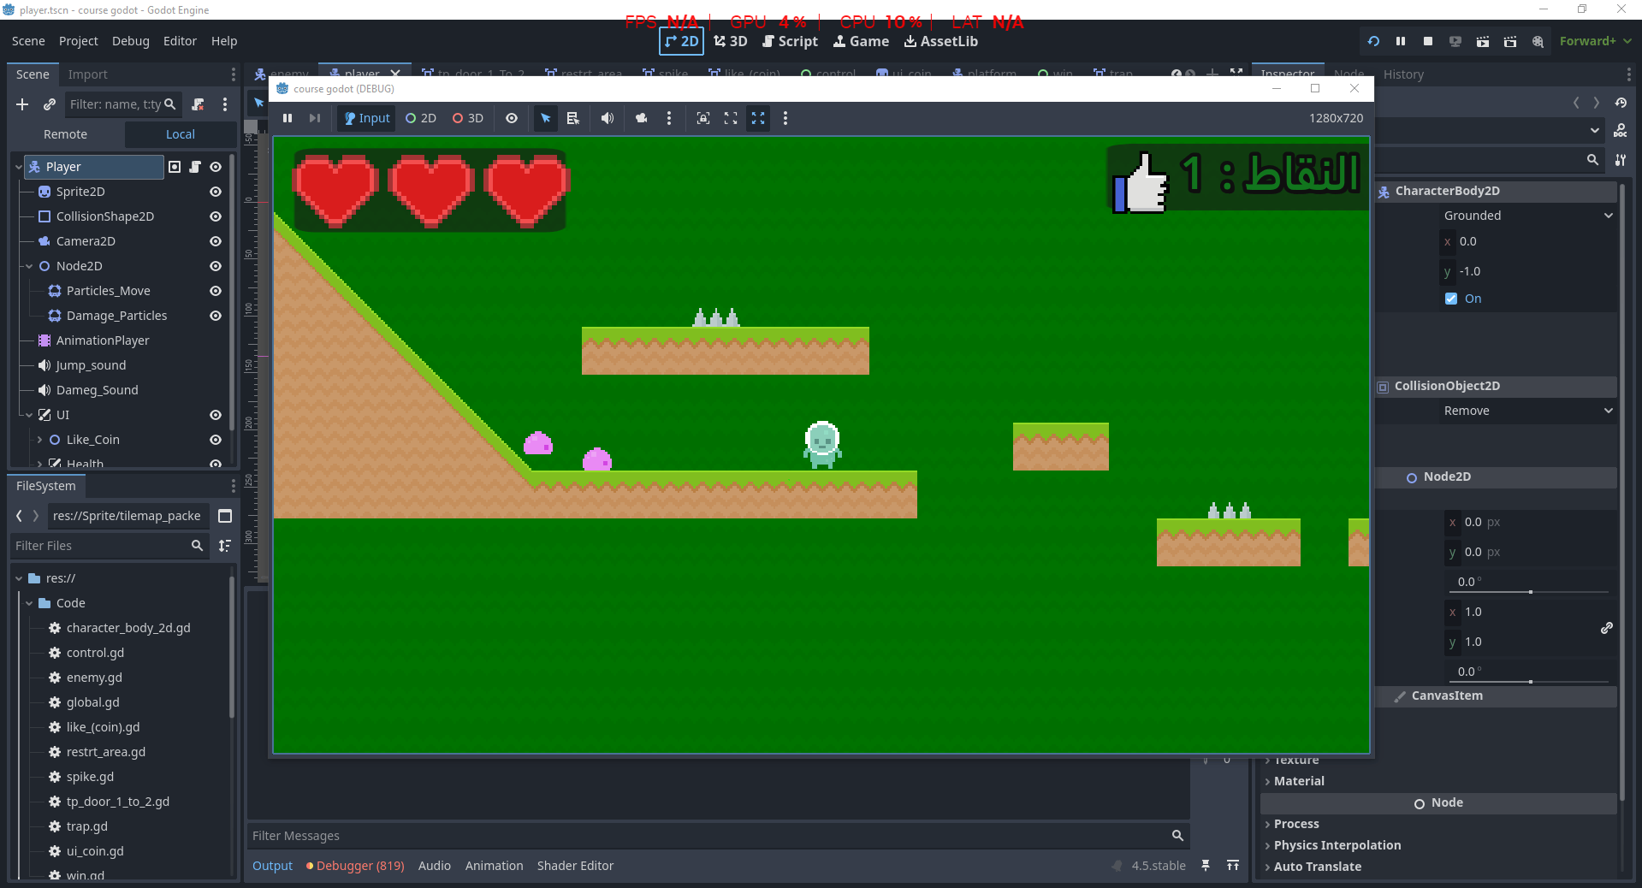Select the AssetLib workspace button
This screenshot has width=1642, height=888.
(x=940, y=41)
